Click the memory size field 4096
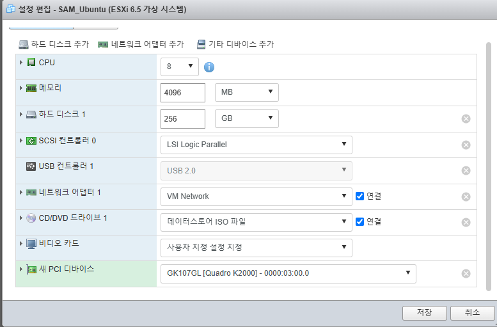Viewport: 497px width, 327px height. pyautogui.click(x=183, y=93)
